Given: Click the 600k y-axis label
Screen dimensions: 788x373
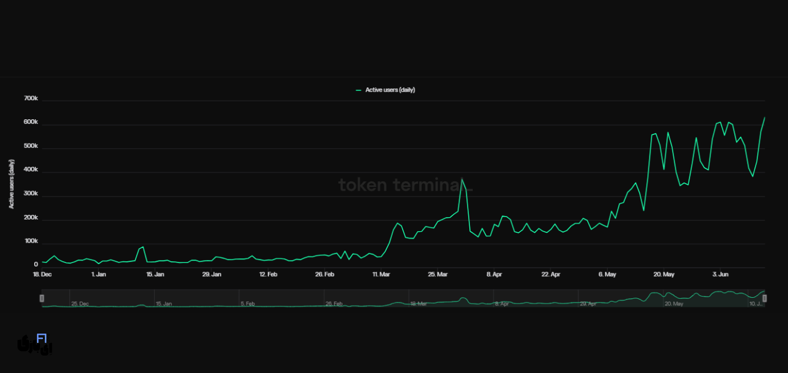Looking at the screenshot, I should tap(31, 122).
